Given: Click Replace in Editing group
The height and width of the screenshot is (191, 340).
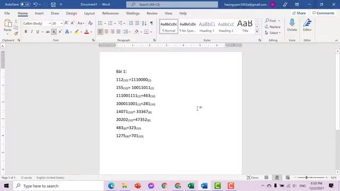Looking at the screenshot, I should (273, 27).
